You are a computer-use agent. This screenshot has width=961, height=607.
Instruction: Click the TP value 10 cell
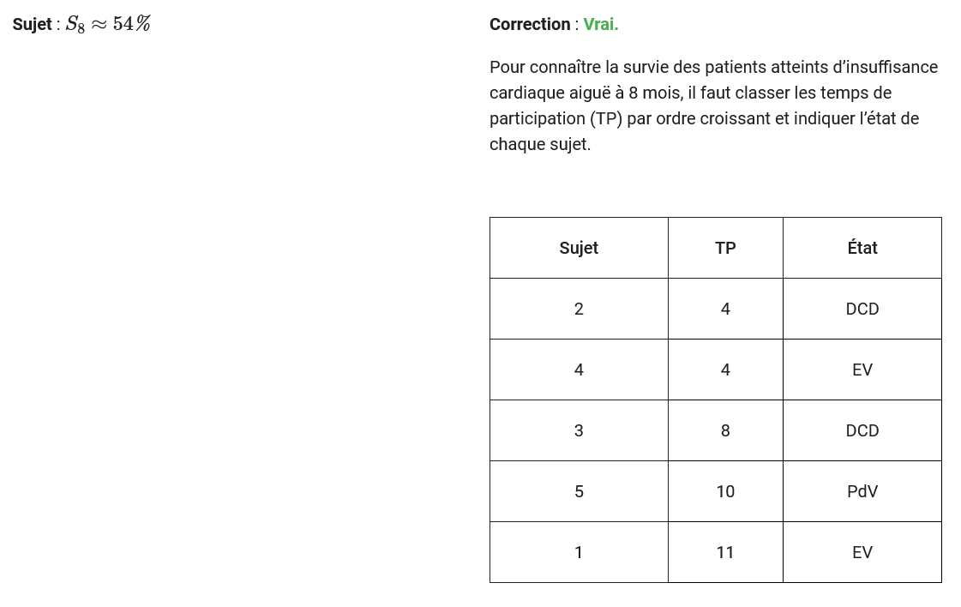coord(725,491)
